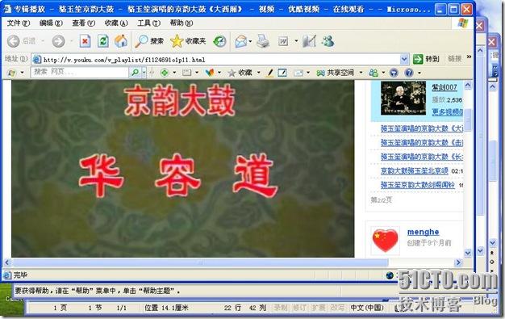Open playlist link ending with 《击
This screenshot has width=505, height=319.
coord(422,143)
